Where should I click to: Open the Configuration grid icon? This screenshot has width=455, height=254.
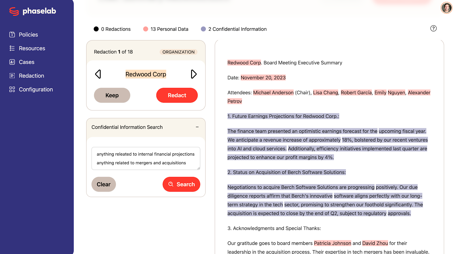point(12,89)
